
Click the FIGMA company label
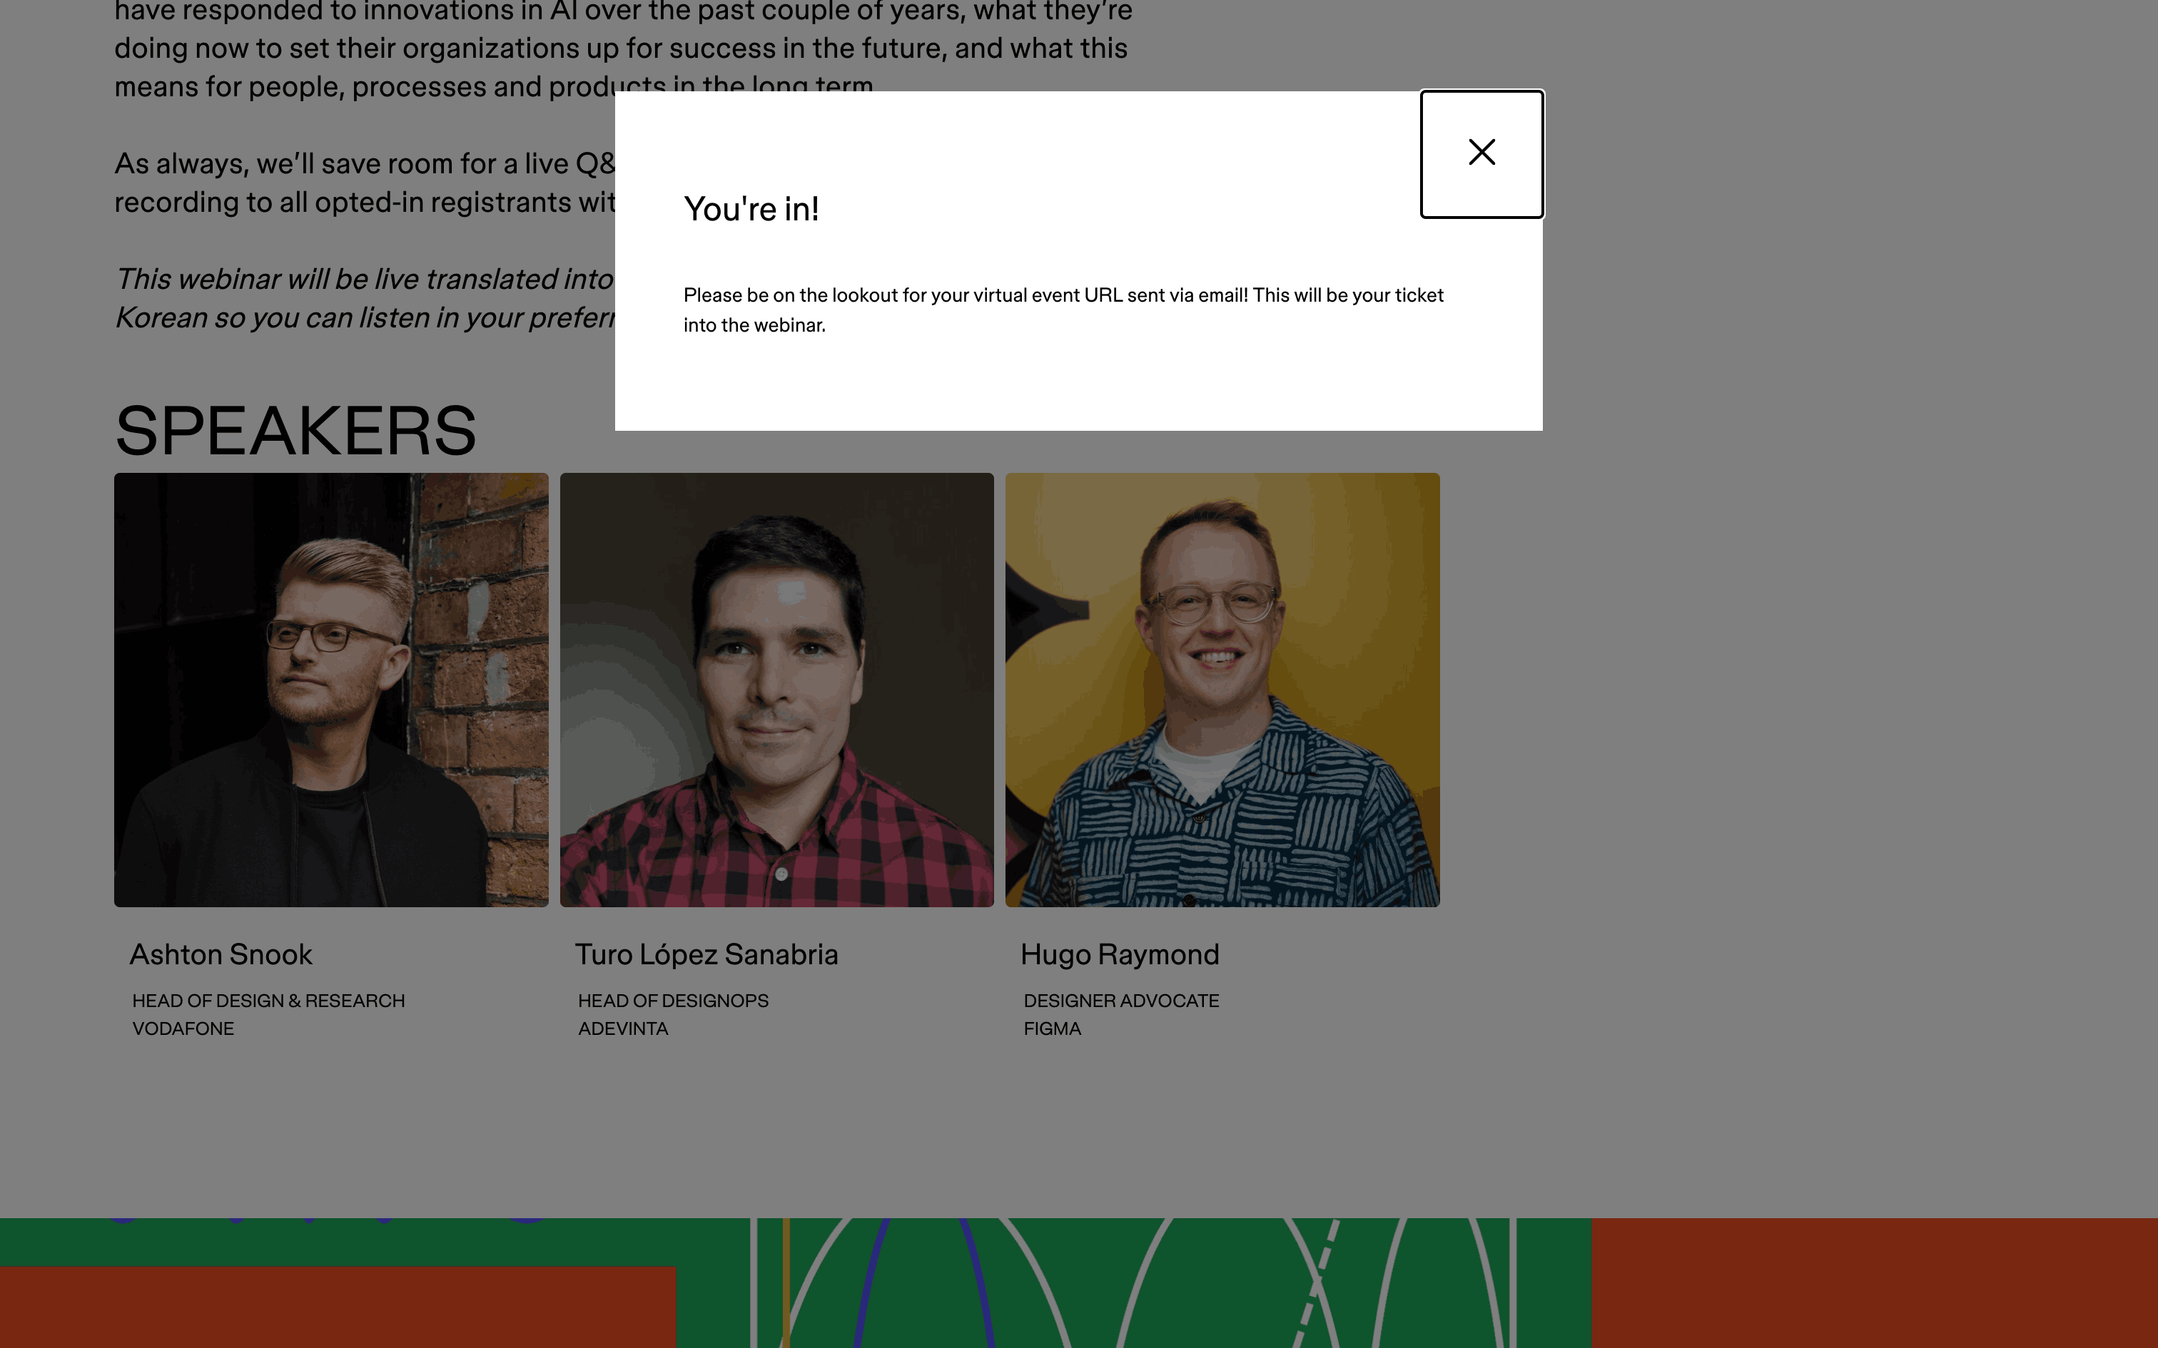point(1051,1028)
